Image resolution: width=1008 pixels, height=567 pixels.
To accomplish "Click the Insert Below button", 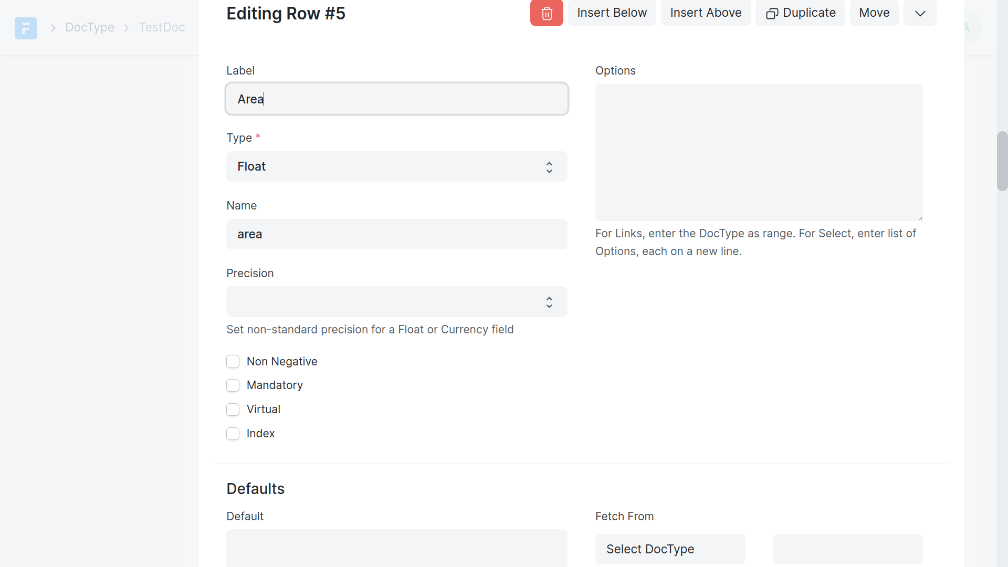I will (x=612, y=13).
